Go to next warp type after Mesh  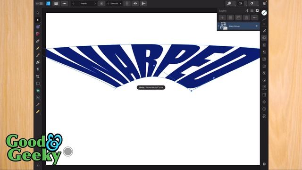click(95, 3)
